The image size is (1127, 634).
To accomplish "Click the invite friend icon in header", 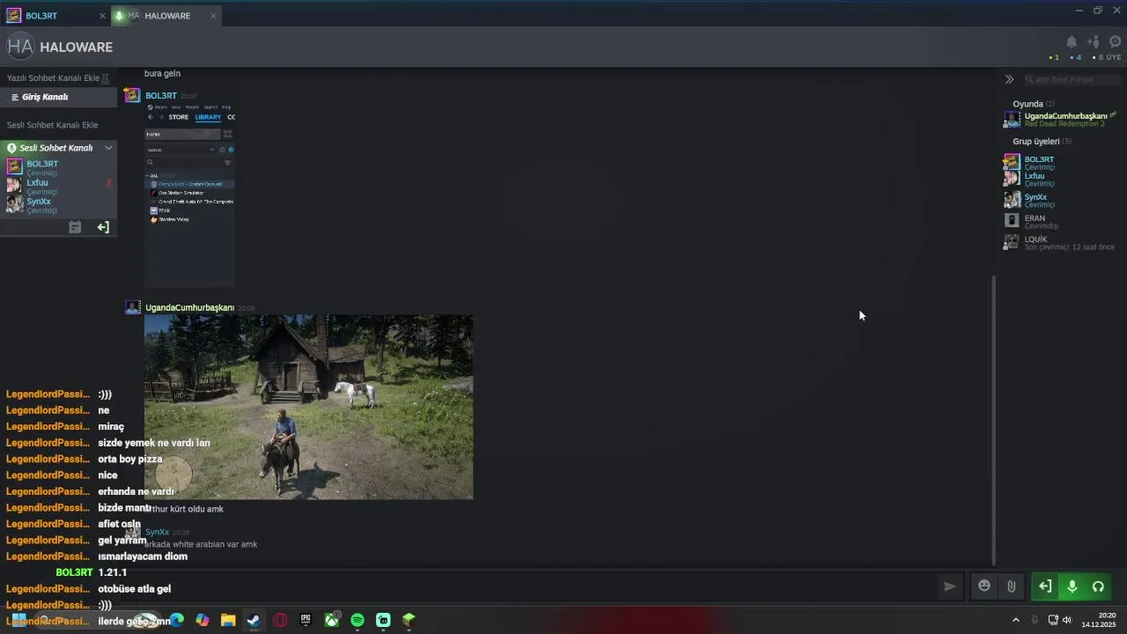I will click(x=1094, y=42).
